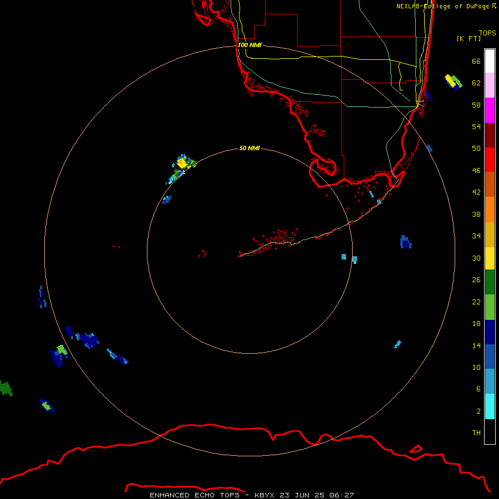
Task: Click the bright orange legend swatch near 38
Action: (490, 210)
